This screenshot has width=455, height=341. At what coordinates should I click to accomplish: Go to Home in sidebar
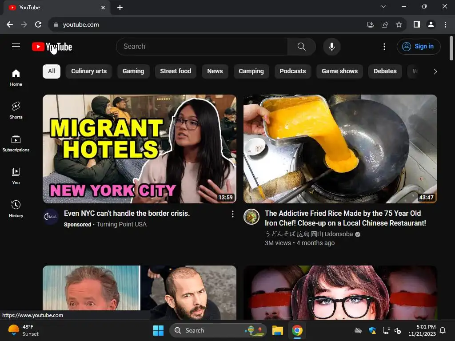coord(16,77)
